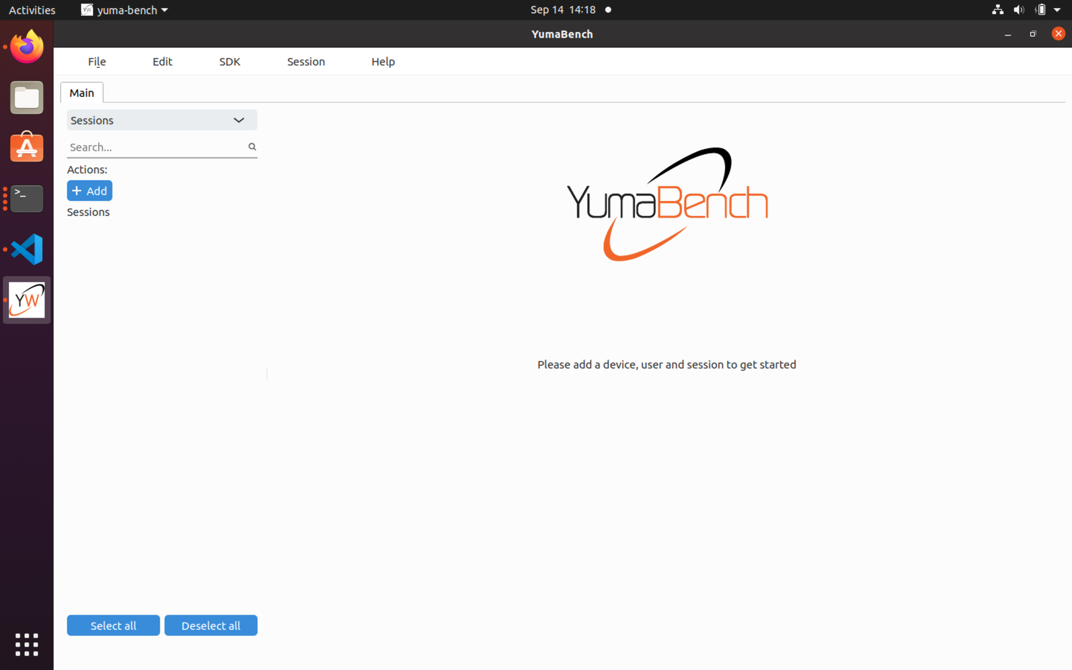1072x670 pixels.
Task: Click the search magnifier icon in the sidebar
Action: pyautogui.click(x=252, y=146)
